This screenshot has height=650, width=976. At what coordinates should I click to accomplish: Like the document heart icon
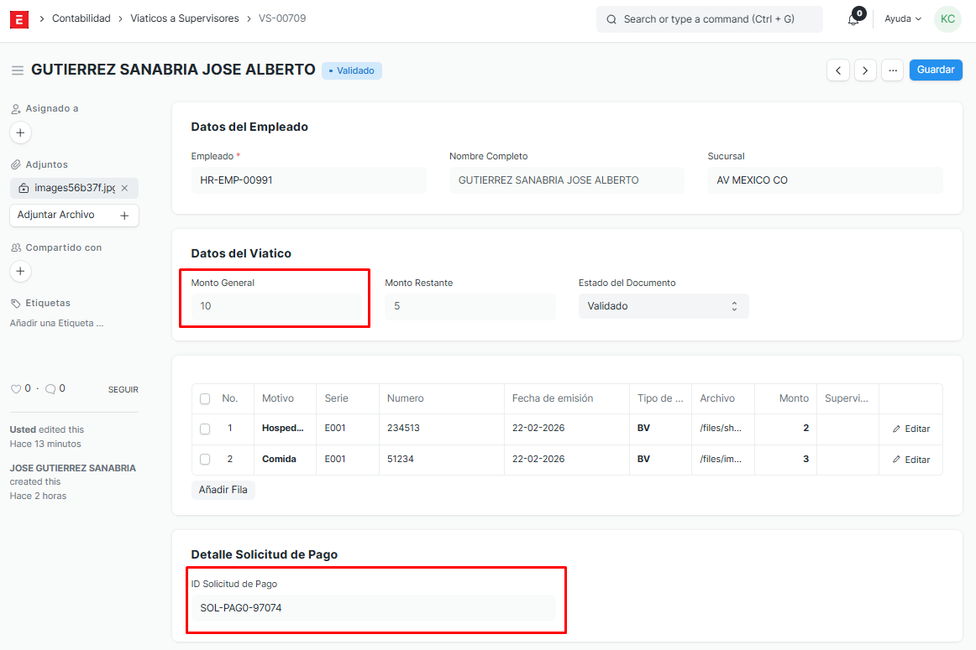click(15, 389)
